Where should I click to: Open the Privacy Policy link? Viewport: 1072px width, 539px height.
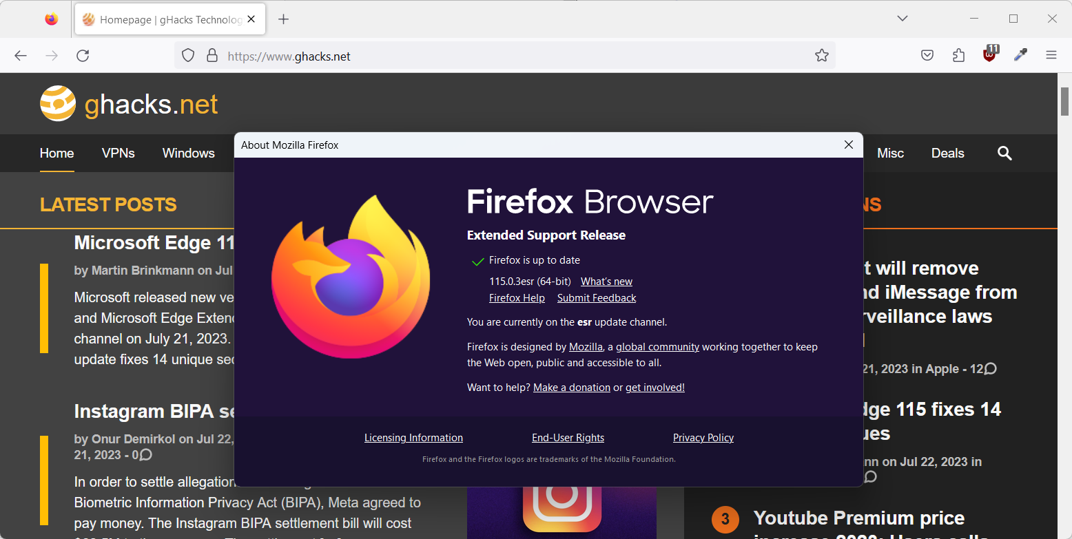coord(703,438)
